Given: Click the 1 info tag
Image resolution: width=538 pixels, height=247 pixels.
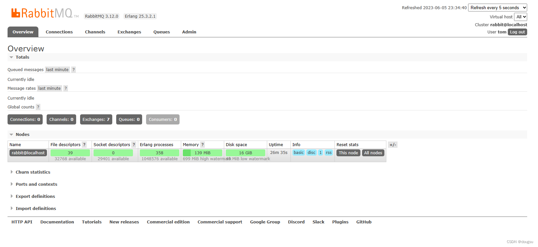Looking at the screenshot, I should pos(321,153).
